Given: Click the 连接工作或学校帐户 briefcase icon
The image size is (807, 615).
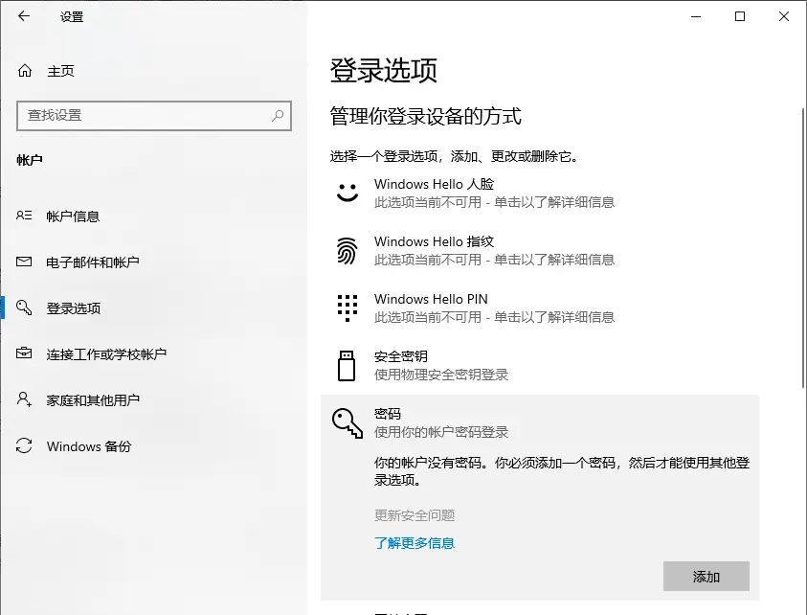Looking at the screenshot, I should point(24,353).
